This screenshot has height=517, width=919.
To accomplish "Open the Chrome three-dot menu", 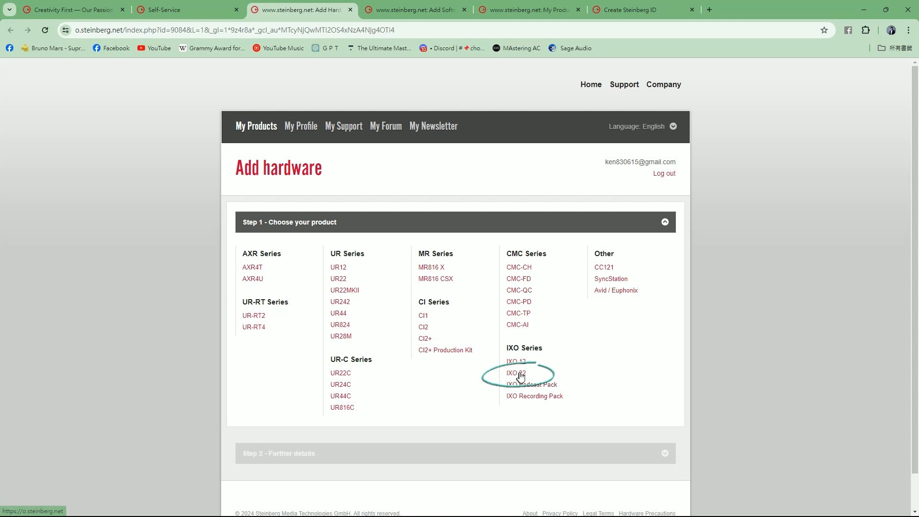I will pyautogui.click(x=908, y=30).
